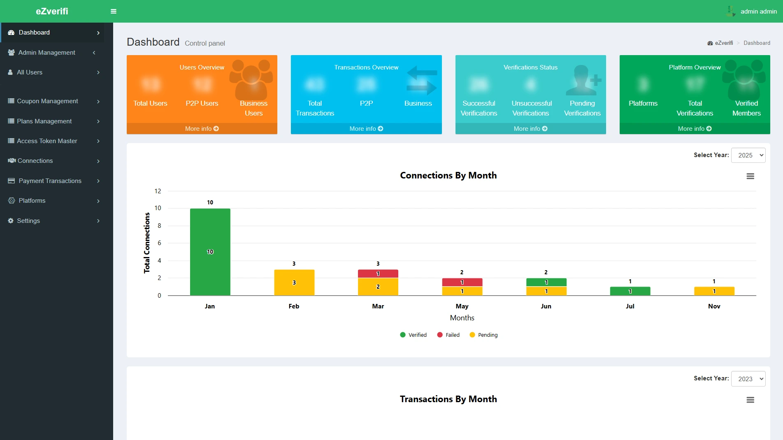Expand the Coupon Management chevron

point(98,102)
